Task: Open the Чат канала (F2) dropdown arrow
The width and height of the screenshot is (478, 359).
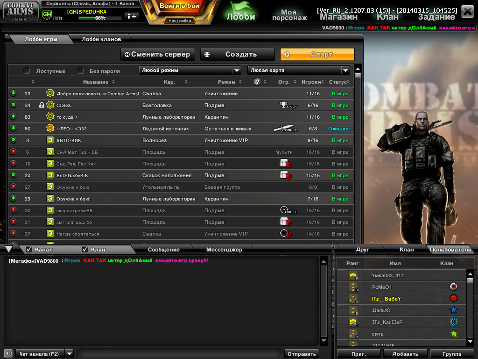Action: (70, 354)
